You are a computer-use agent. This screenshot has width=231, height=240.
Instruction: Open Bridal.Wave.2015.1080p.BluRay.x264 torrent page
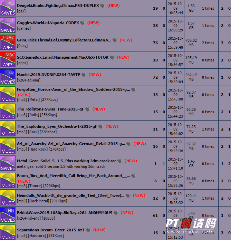(x=65, y=213)
